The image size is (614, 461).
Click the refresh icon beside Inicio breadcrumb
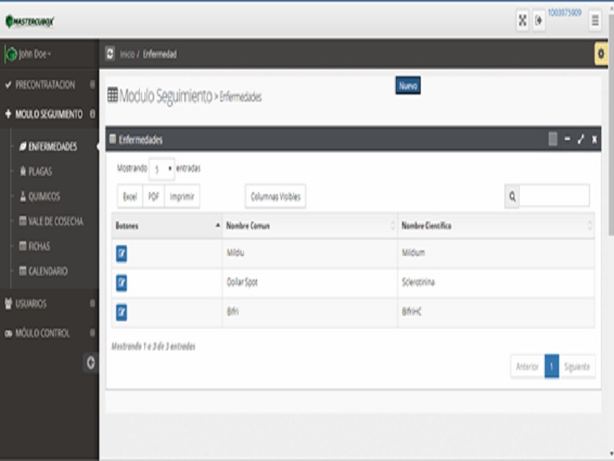tap(111, 54)
